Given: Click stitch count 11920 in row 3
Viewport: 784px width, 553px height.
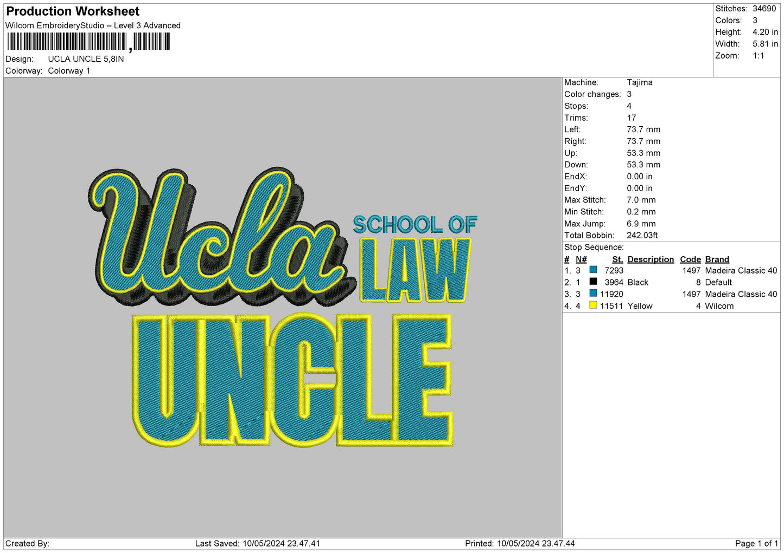Looking at the screenshot, I should [x=611, y=294].
